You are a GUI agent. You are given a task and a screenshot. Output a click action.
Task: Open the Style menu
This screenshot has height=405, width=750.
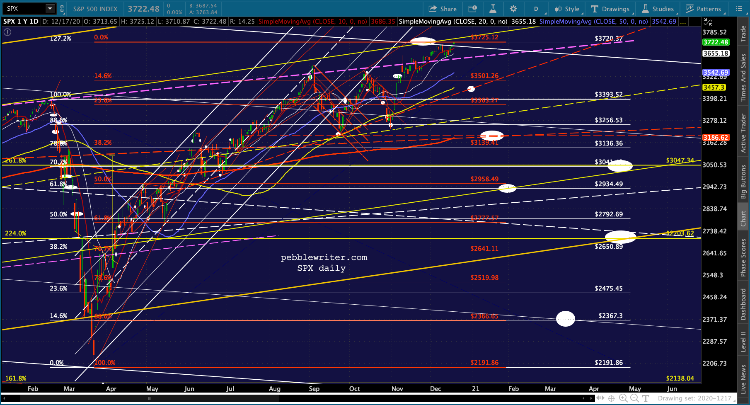567,9
